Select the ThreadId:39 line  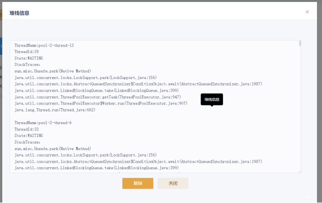click(27, 52)
